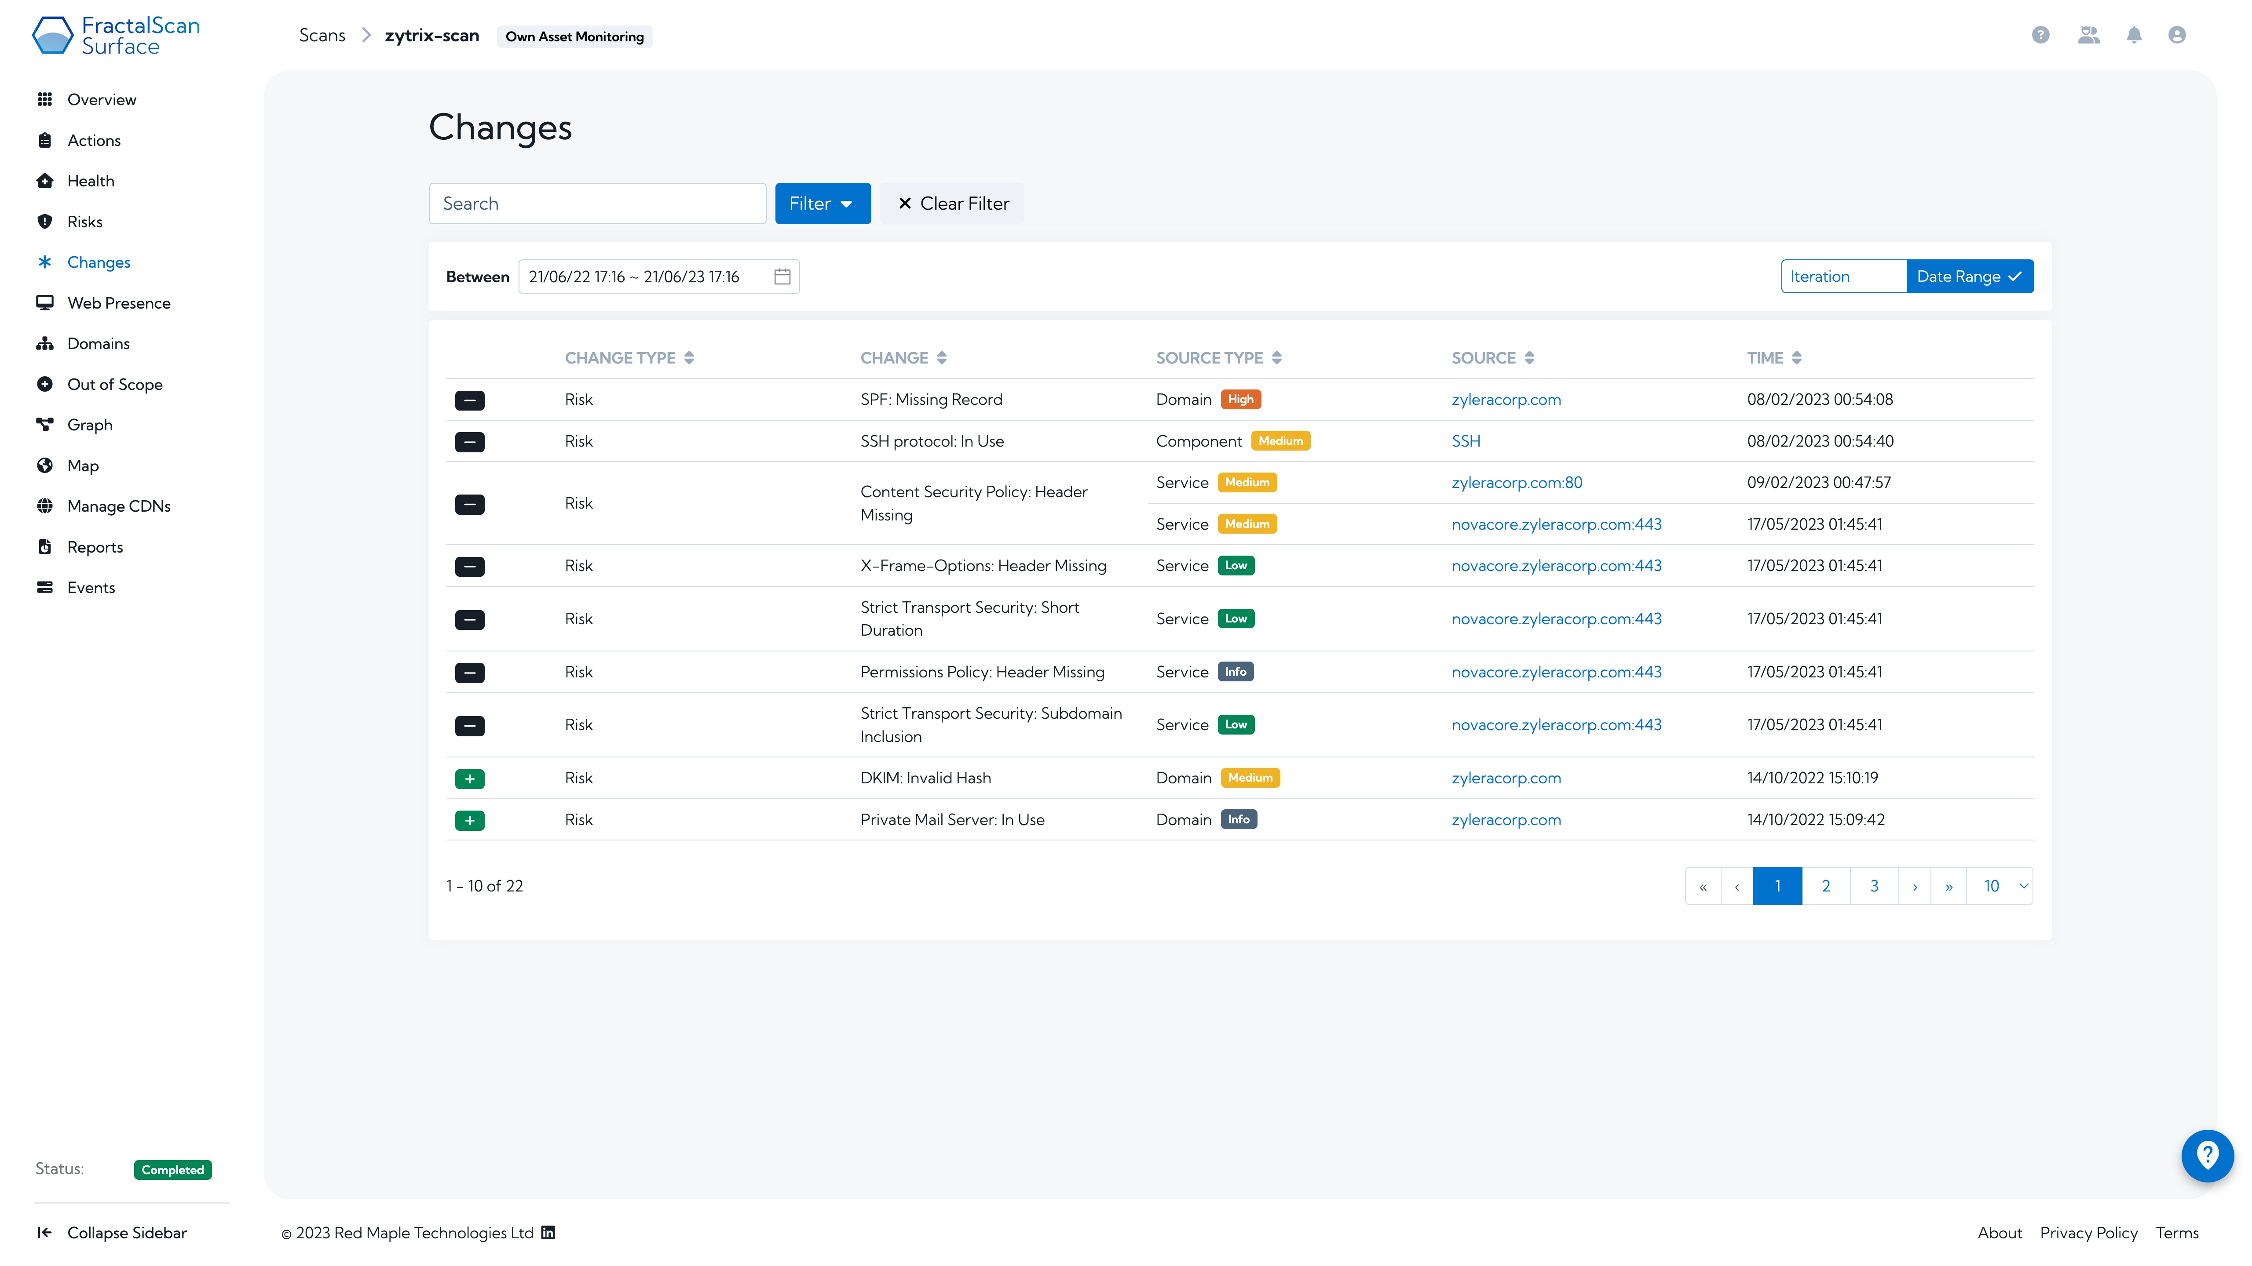Expand the results per page dropdown showing 10
The image size is (2252, 1266).
click(2003, 886)
